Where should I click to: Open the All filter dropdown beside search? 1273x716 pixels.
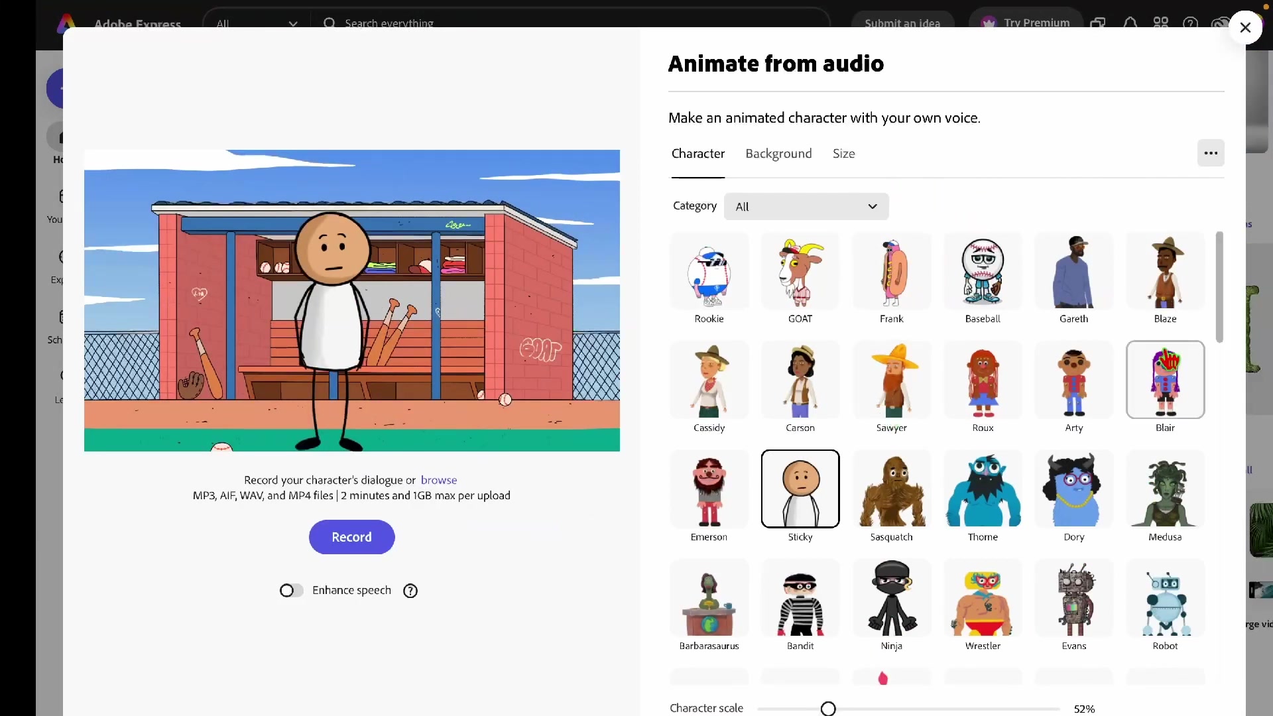257,23
